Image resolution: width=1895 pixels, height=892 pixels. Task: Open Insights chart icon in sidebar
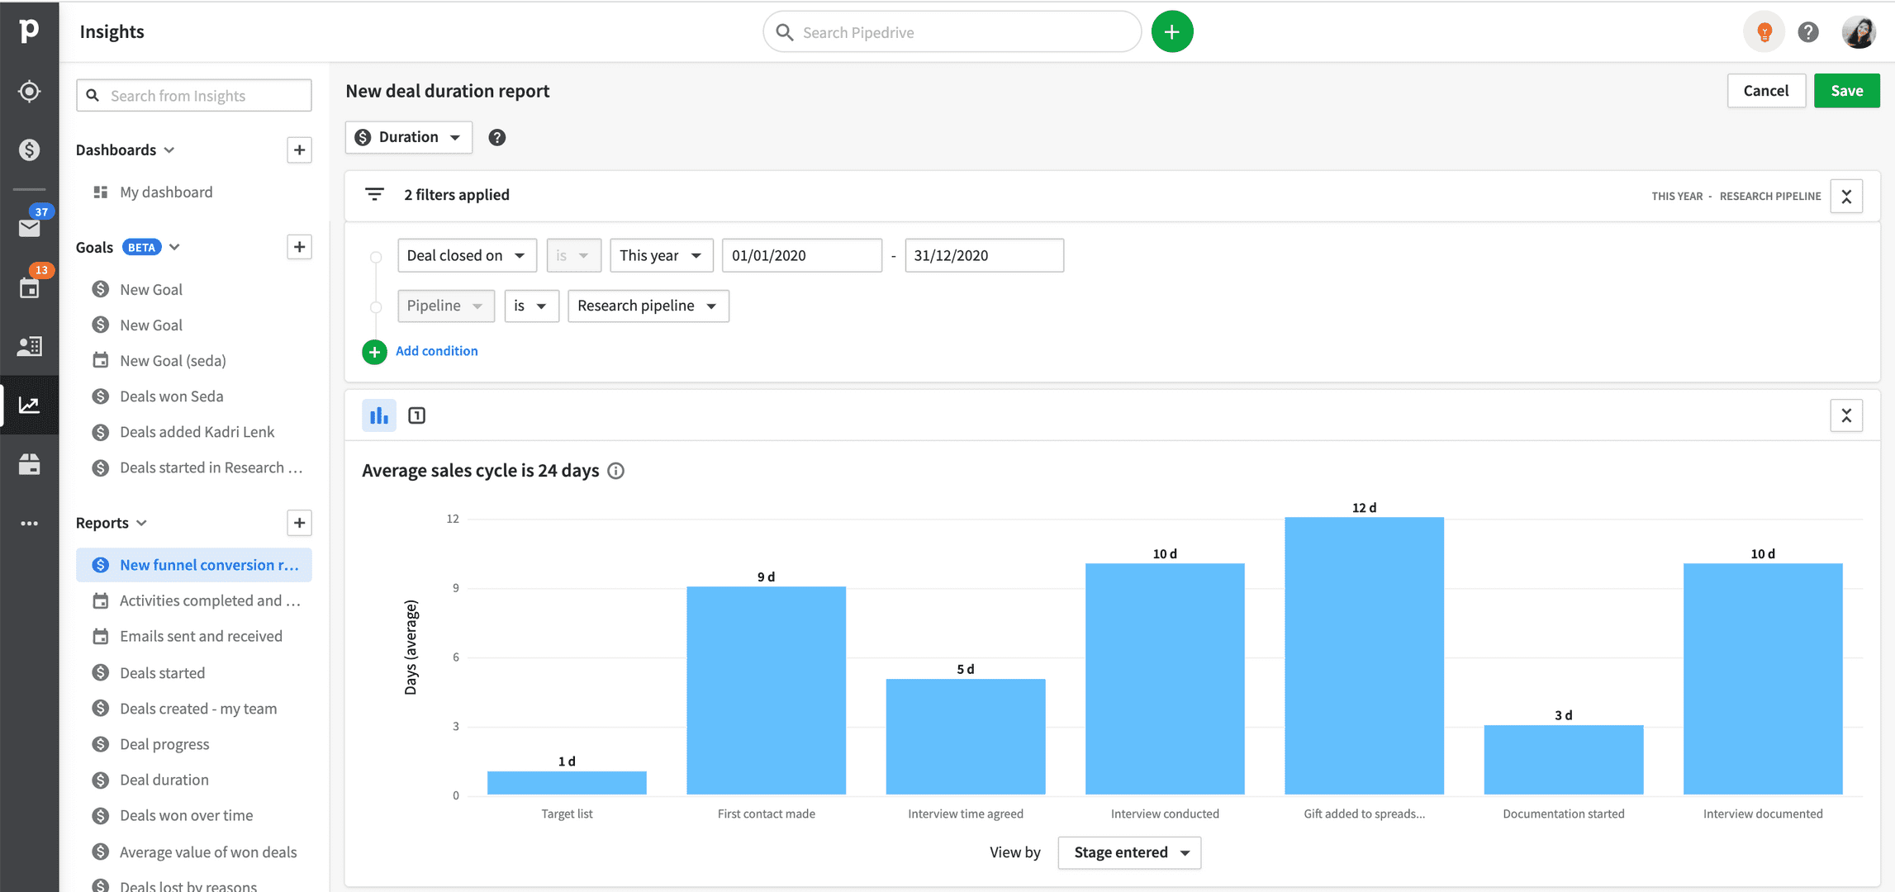click(x=30, y=405)
